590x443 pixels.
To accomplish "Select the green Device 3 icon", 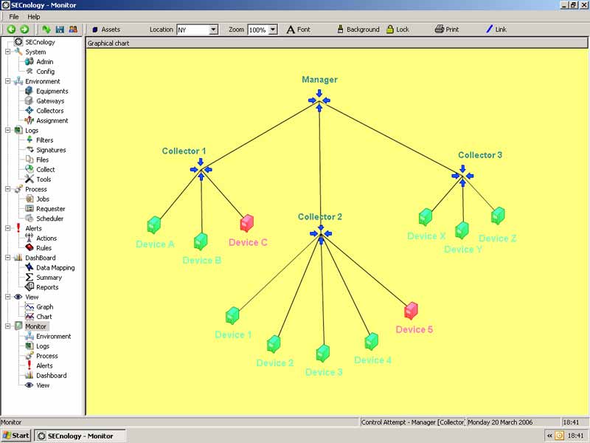I will point(323,354).
